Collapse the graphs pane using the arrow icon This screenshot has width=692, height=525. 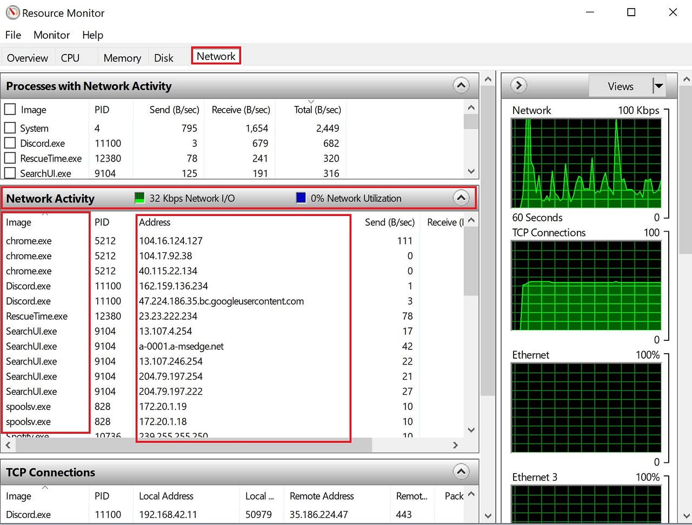click(x=517, y=85)
